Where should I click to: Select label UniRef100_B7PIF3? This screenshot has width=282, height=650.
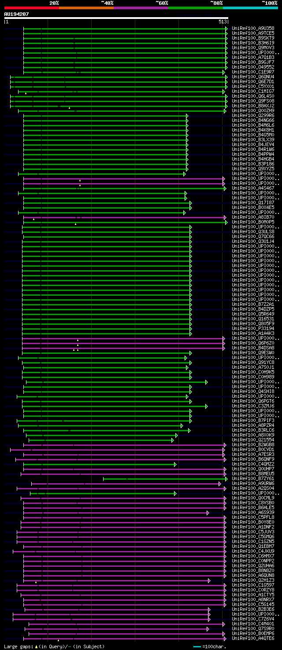[253, 420]
